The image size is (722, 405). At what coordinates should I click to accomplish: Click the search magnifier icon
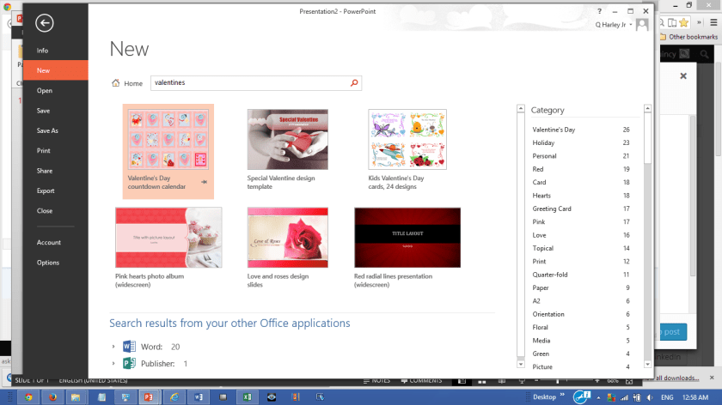click(x=353, y=83)
